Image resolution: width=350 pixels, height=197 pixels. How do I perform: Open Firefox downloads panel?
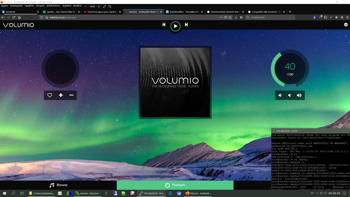coord(236,17)
